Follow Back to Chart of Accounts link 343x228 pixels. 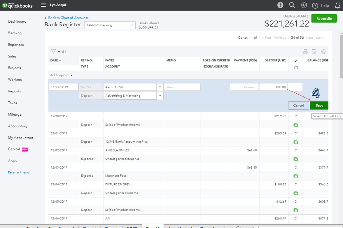pyautogui.click(x=68, y=18)
